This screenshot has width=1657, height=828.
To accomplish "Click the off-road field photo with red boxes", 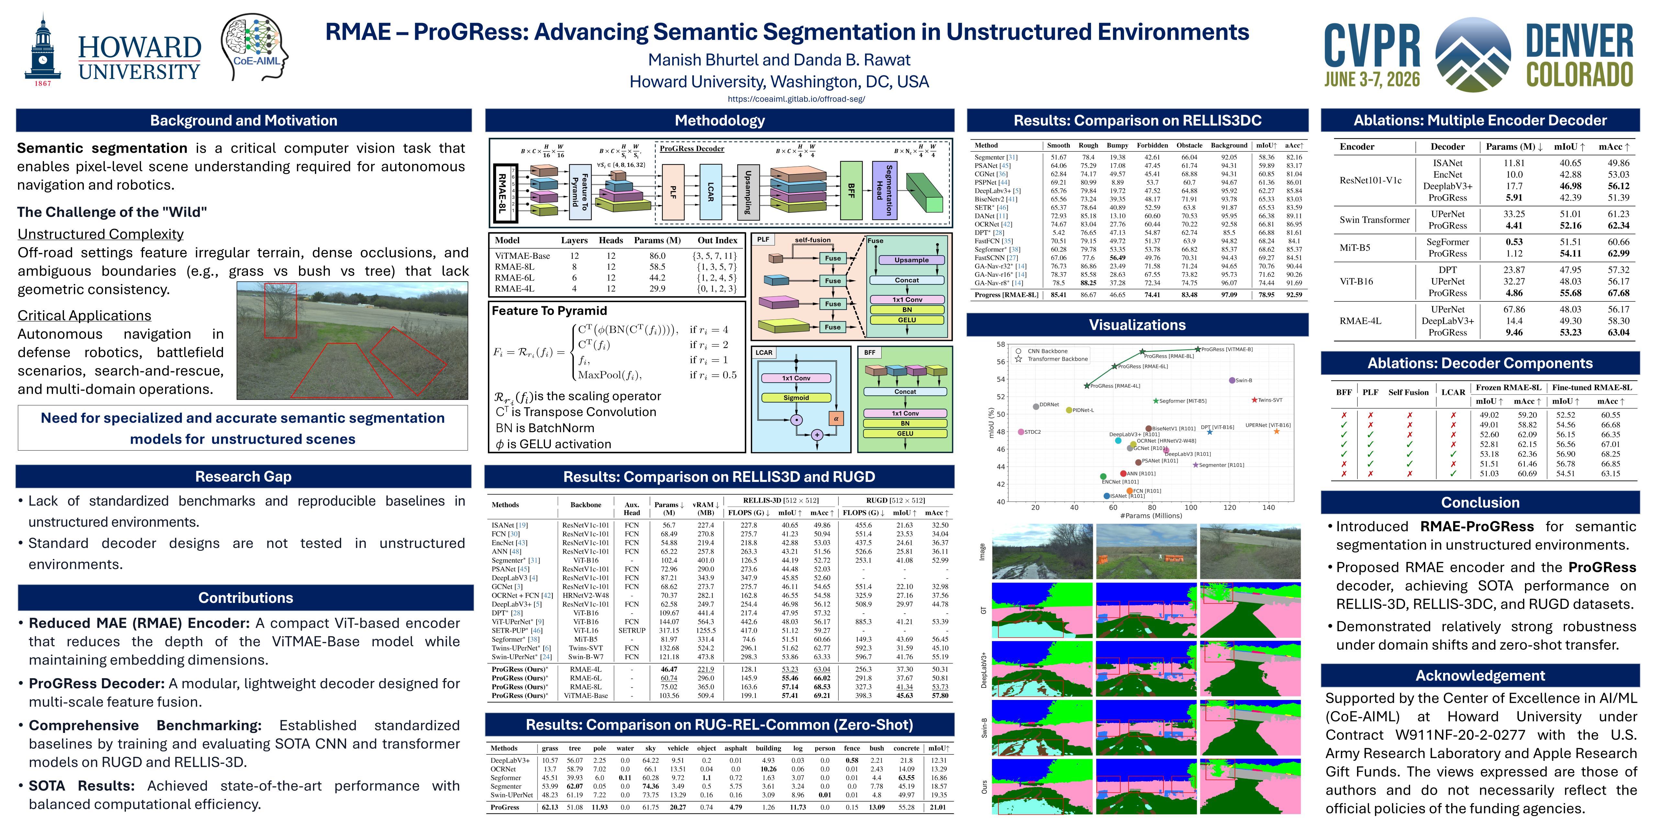I will [352, 341].
